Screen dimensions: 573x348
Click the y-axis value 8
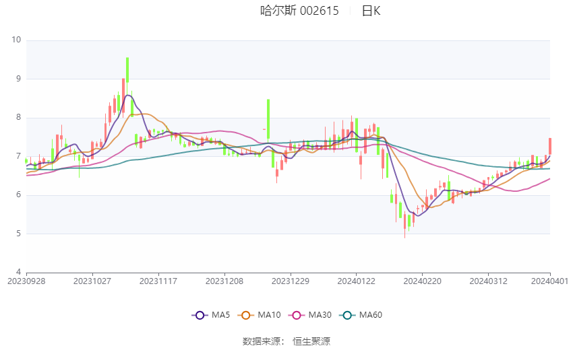click(x=19, y=118)
